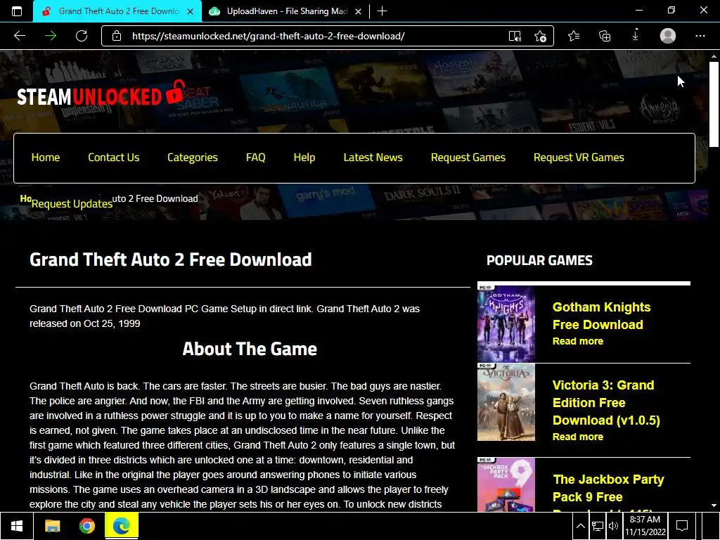The image size is (720, 540).
Task: Go back to the previous page
Action: (20, 36)
